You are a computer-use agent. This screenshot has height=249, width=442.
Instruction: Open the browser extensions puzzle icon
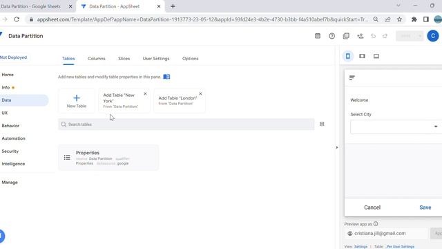click(x=414, y=19)
